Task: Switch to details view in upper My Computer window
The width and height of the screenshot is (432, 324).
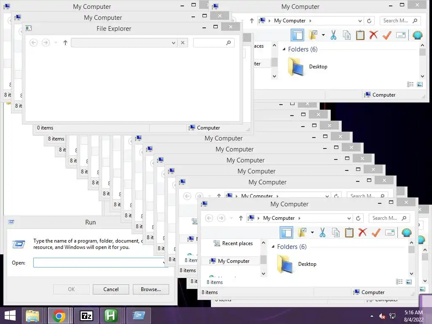Action: coord(410,84)
